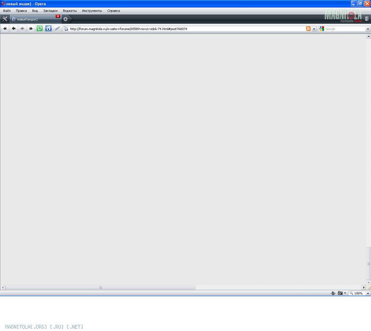The image size is (371, 331).
Task: Restore the Opera window size
Action: click(360, 4)
